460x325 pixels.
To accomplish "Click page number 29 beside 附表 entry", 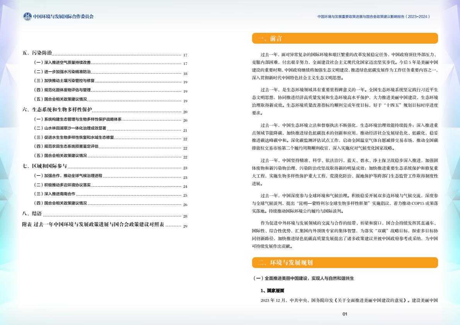I will coord(185,226).
